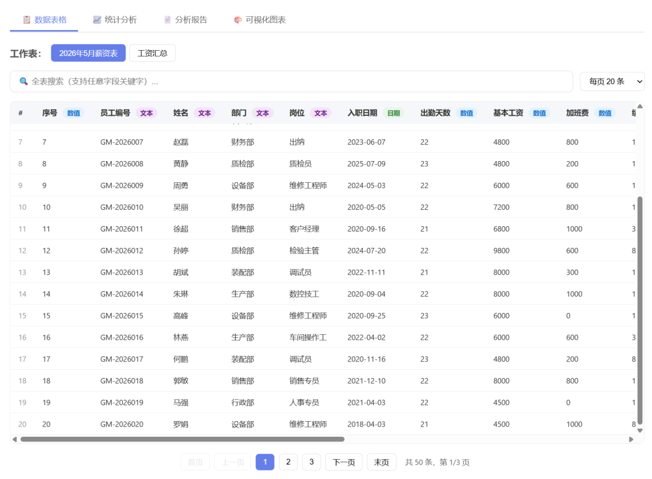The height and width of the screenshot is (479, 652).
Task: Click the 日期 badge beside 入职日期
Action: click(394, 113)
